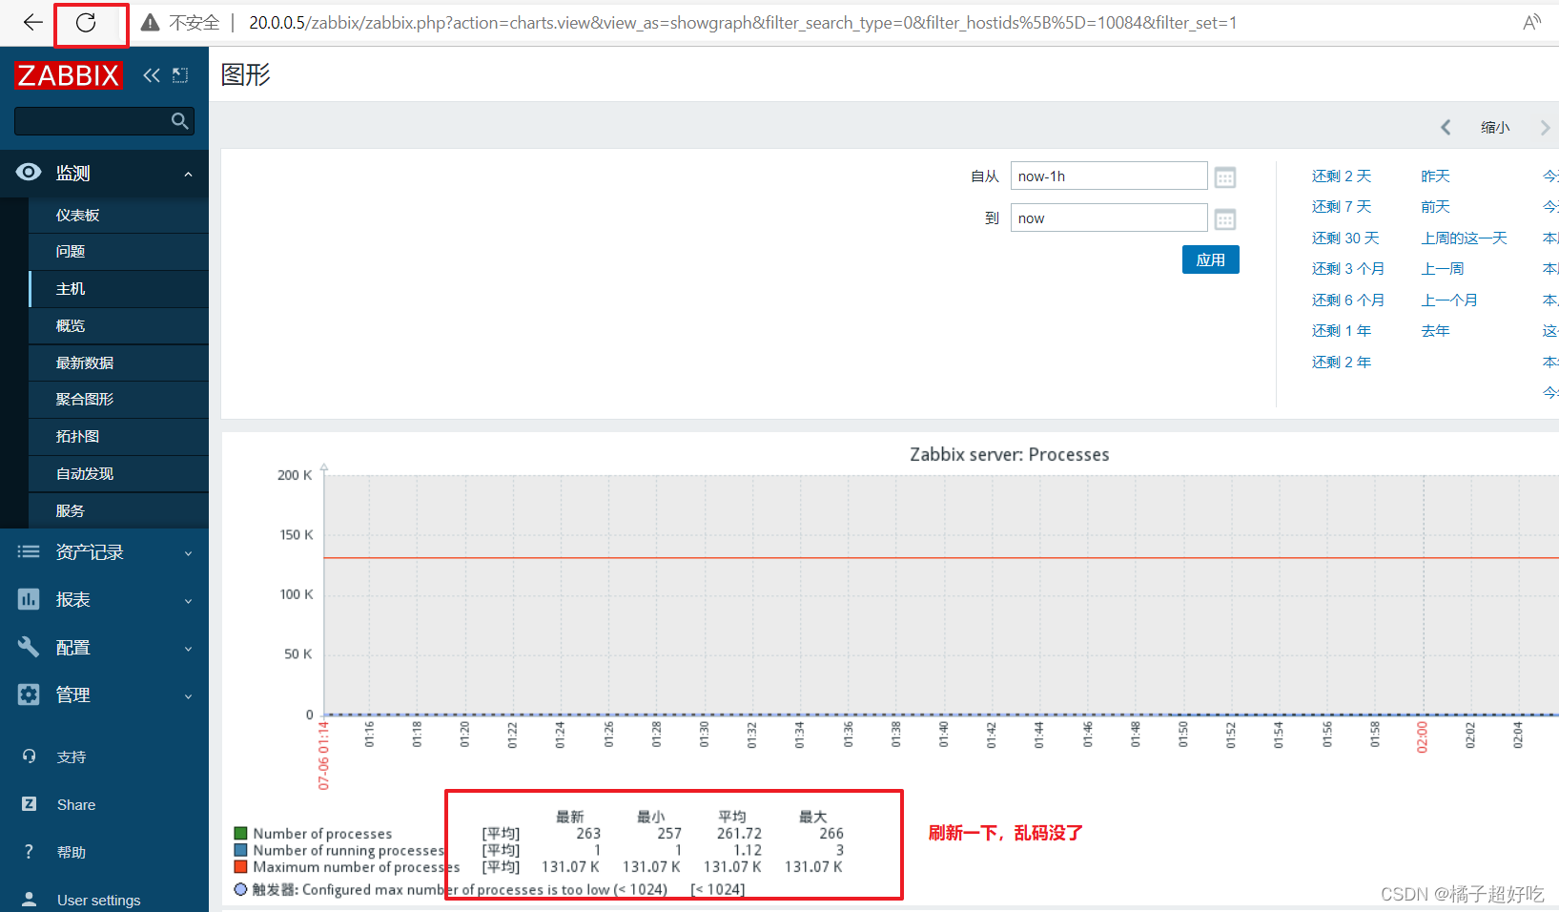Click the insecure site warning icon
1559x912 pixels.
(150, 23)
